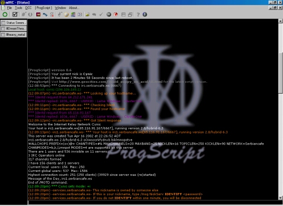Screen dimensions: 283x206
Task: Click the yellow open folder send icon
Action: coord(87,14)
